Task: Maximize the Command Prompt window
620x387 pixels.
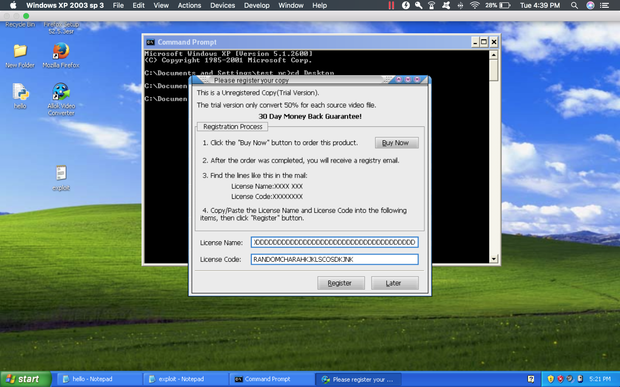Action: point(484,42)
